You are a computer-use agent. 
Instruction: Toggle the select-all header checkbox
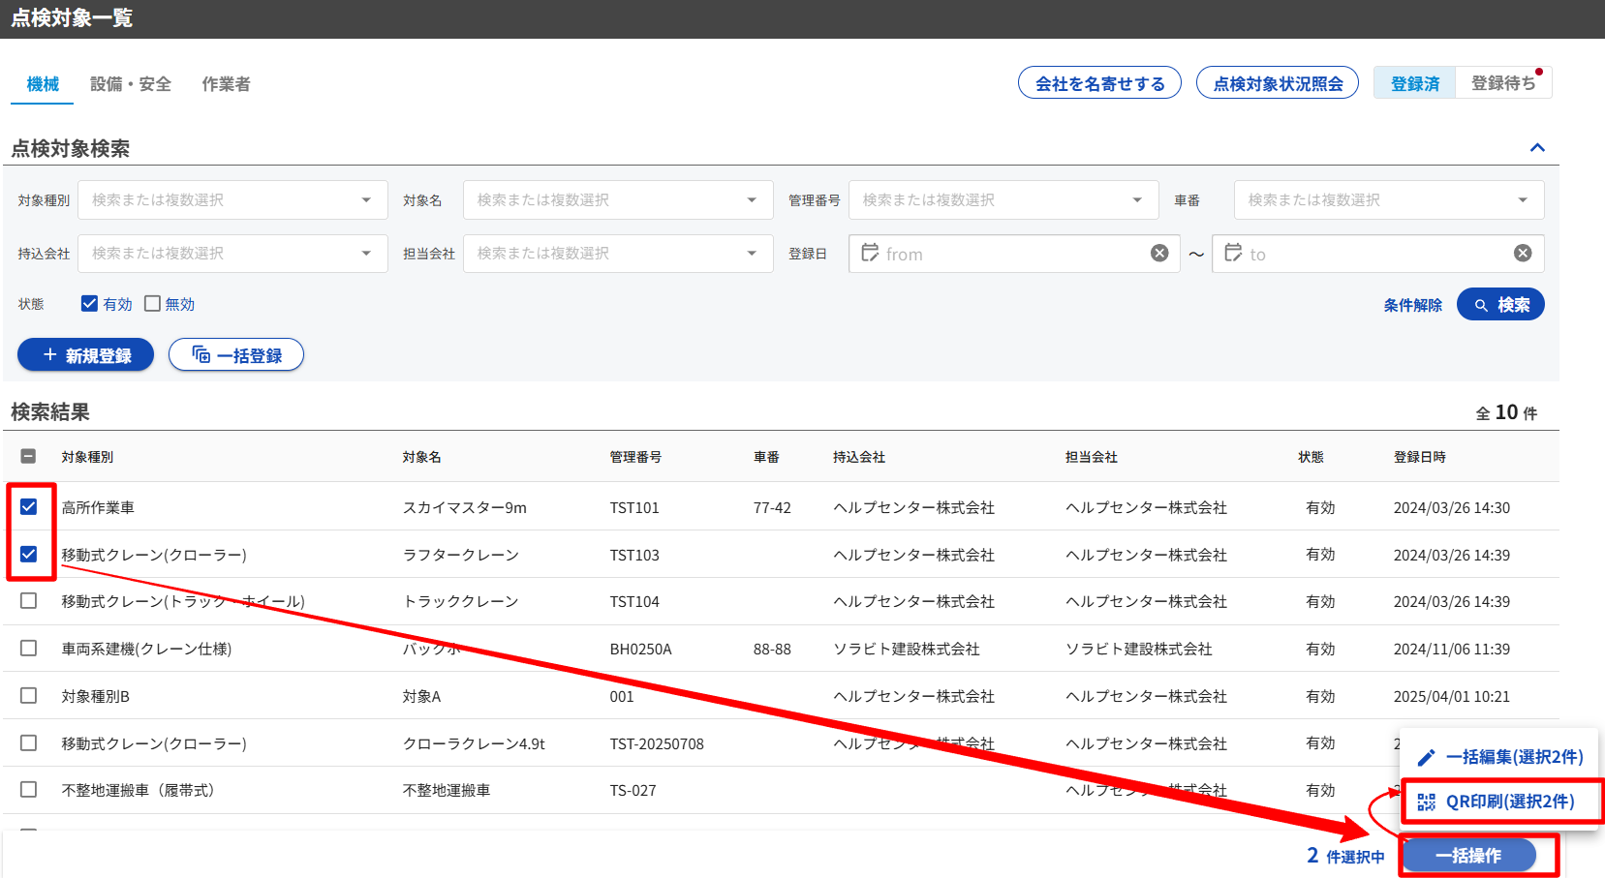tap(28, 456)
